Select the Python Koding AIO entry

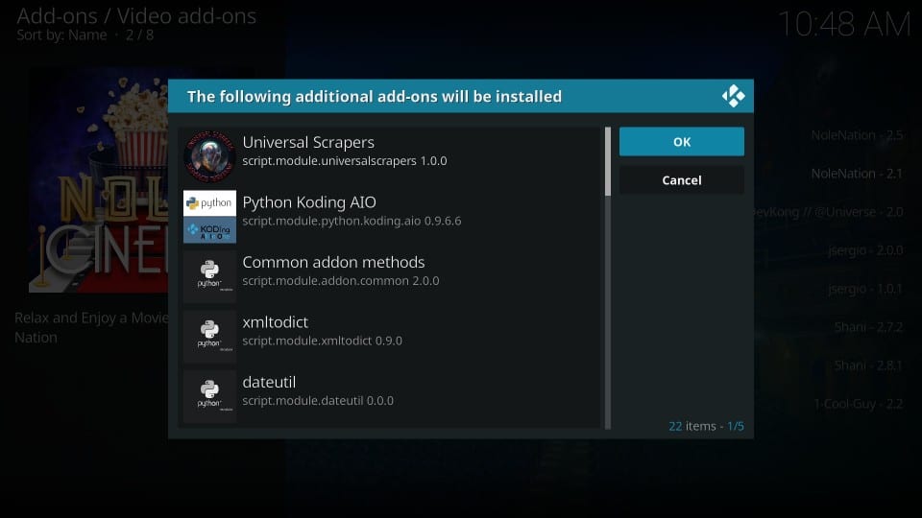click(391, 216)
